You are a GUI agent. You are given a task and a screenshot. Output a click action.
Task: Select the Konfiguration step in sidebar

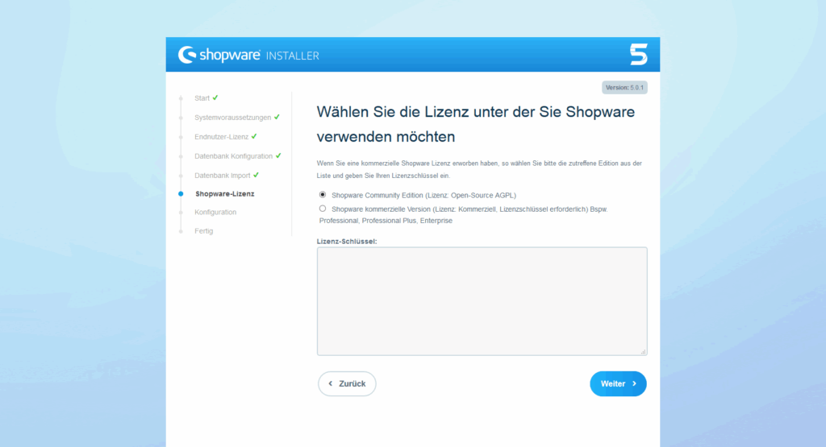(x=215, y=213)
